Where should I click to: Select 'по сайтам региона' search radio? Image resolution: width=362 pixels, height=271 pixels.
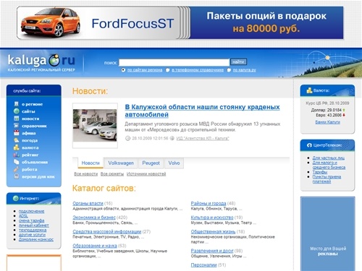click(x=123, y=70)
